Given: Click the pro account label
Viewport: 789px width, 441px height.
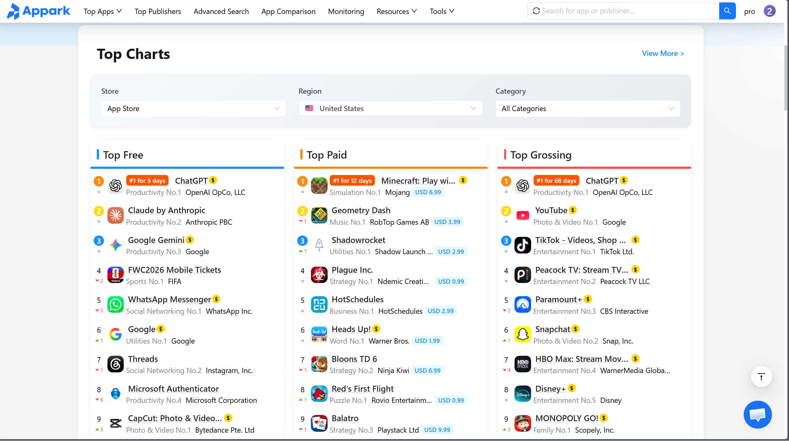Looking at the screenshot, I should point(749,12).
